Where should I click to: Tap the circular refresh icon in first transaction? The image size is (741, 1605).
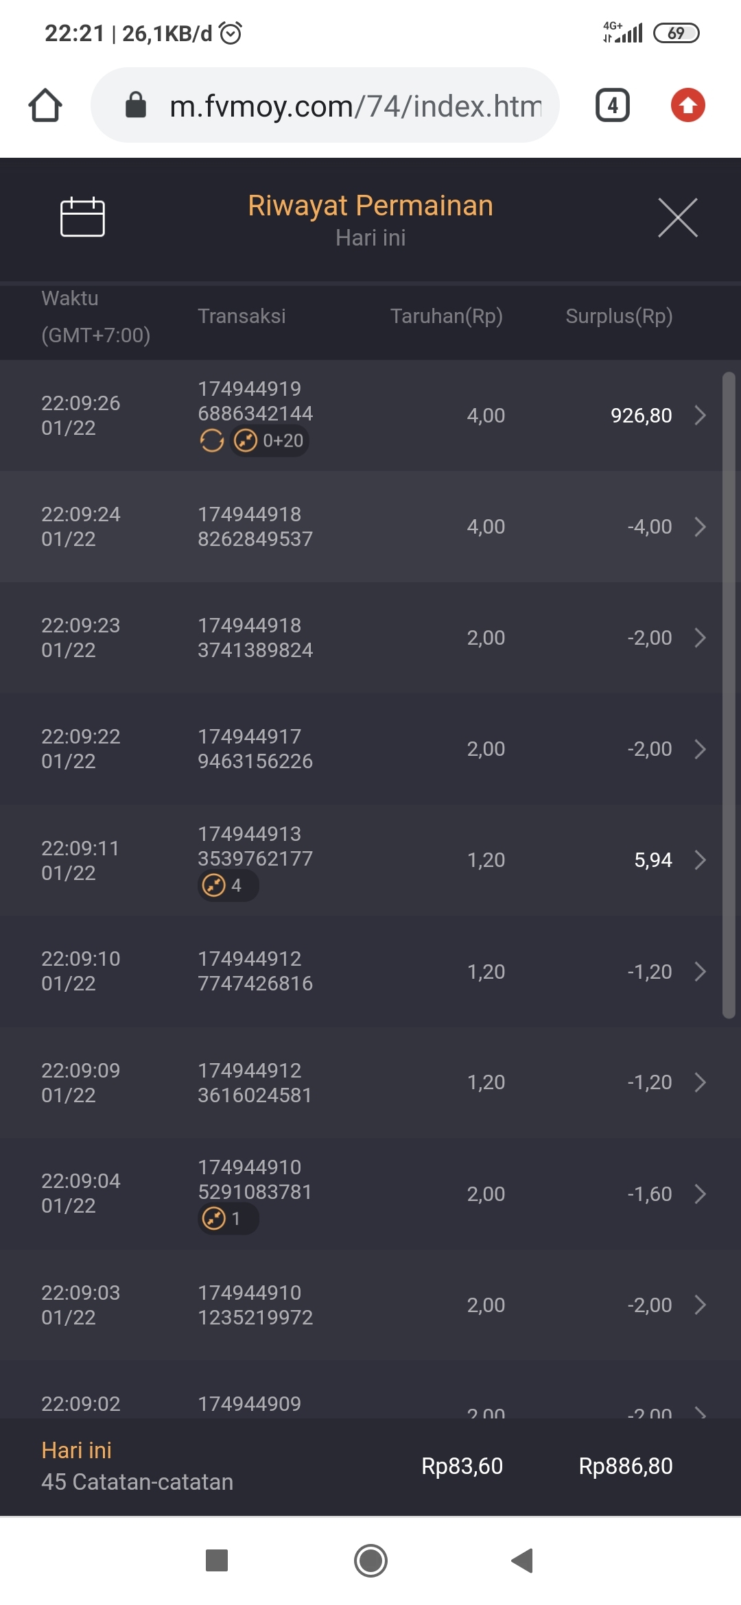212,440
